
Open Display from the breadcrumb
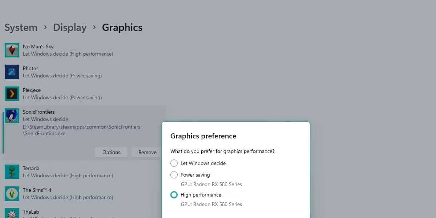[70, 27]
